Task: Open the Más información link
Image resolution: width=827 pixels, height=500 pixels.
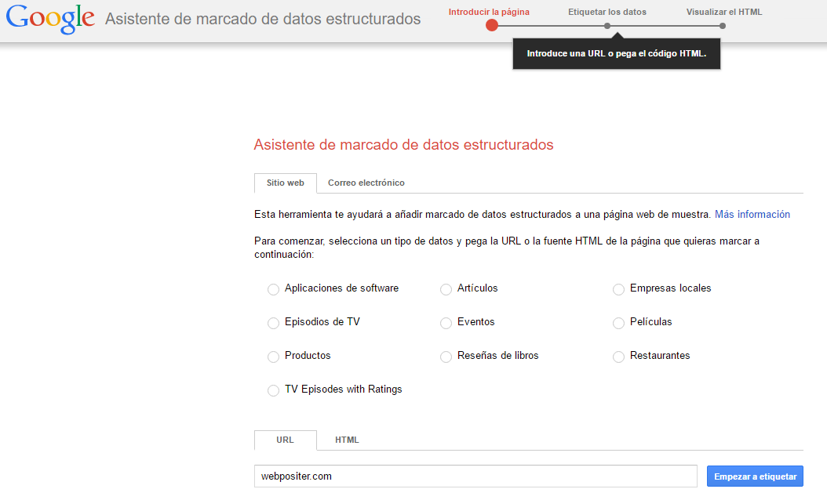Action: [x=752, y=214]
